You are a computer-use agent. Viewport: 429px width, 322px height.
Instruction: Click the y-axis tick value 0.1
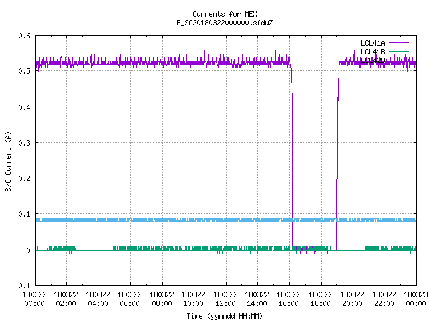coord(24,214)
